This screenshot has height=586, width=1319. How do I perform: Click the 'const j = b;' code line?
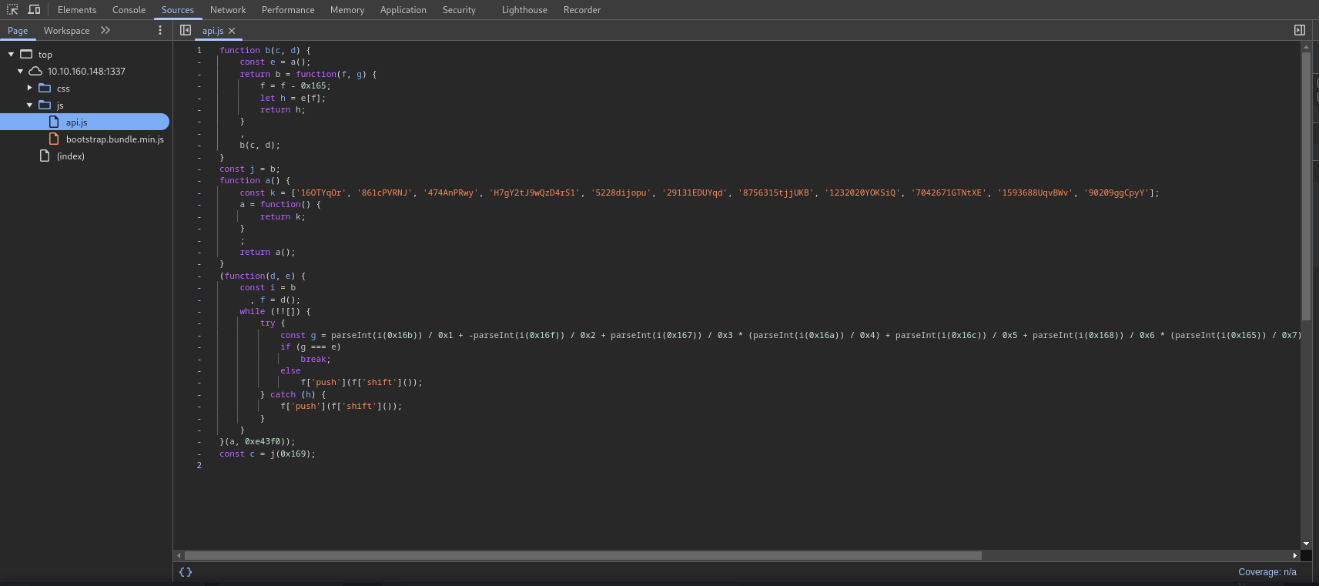249,169
